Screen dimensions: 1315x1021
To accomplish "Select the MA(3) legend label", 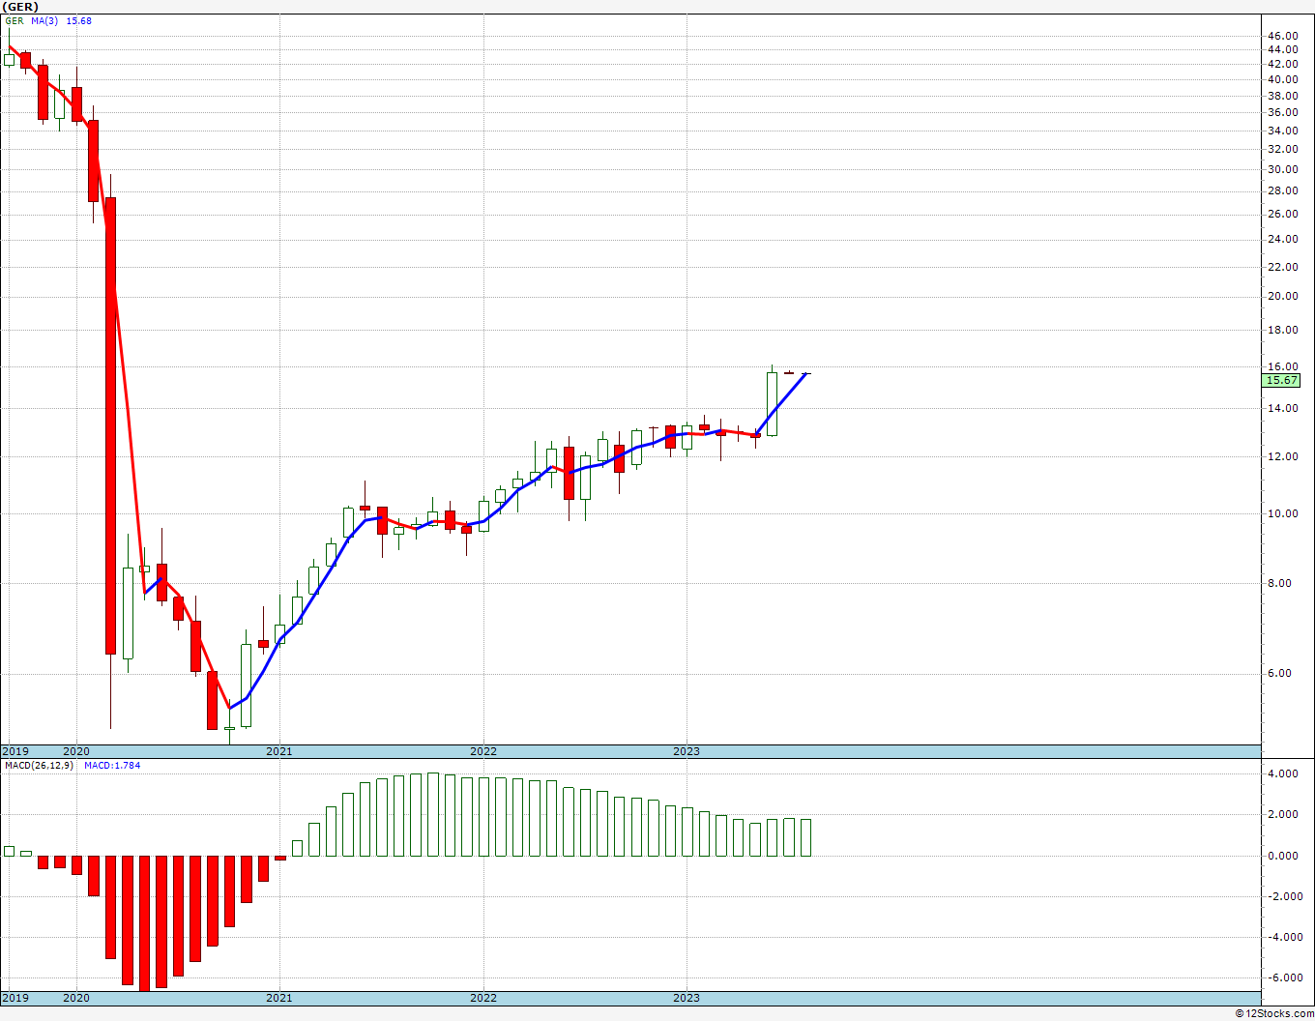I will click(44, 20).
